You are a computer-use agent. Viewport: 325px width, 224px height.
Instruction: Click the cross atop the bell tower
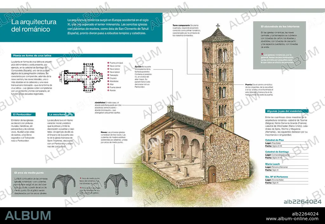click(x=218, y=26)
